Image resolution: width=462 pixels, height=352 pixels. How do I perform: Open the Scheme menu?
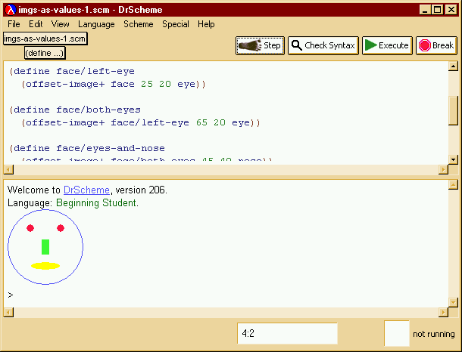(138, 24)
